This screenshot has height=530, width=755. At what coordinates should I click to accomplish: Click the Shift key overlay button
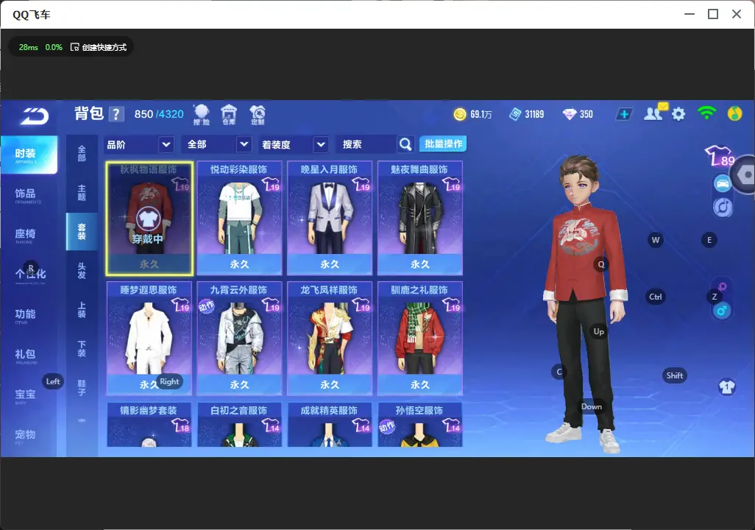[x=674, y=375]
